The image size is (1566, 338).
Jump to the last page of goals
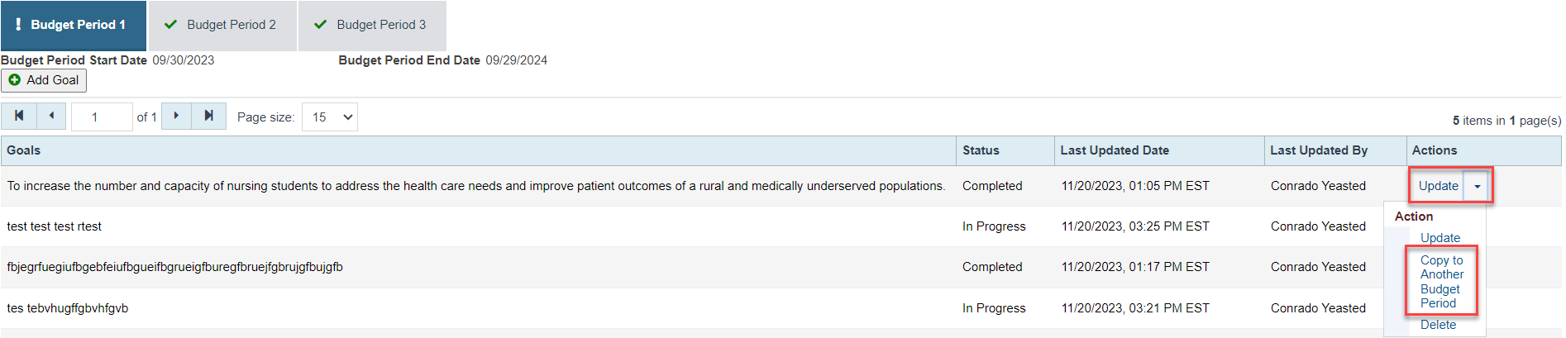tap(208, 117)
